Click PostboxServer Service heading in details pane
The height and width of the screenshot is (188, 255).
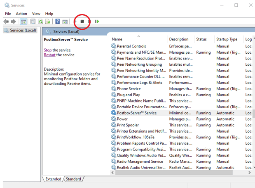66,39
